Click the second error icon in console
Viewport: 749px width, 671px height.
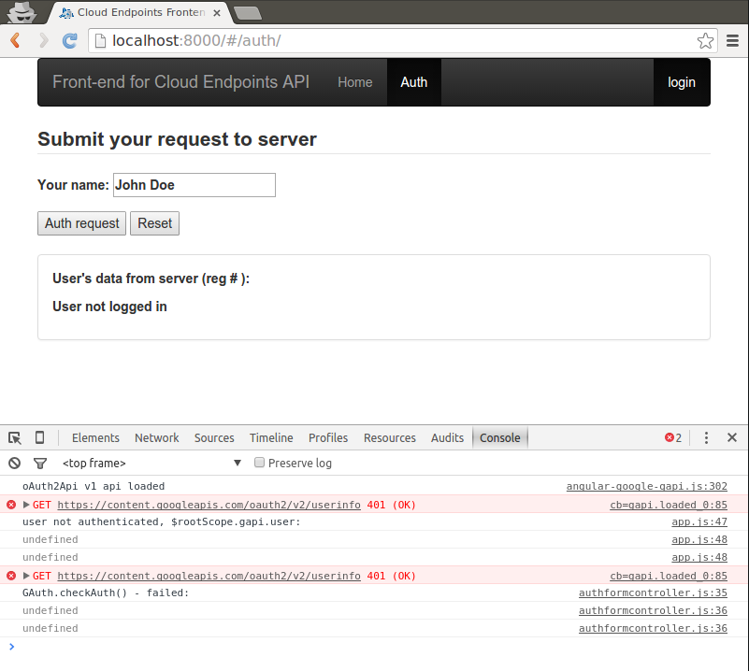(x=11, y=576)
